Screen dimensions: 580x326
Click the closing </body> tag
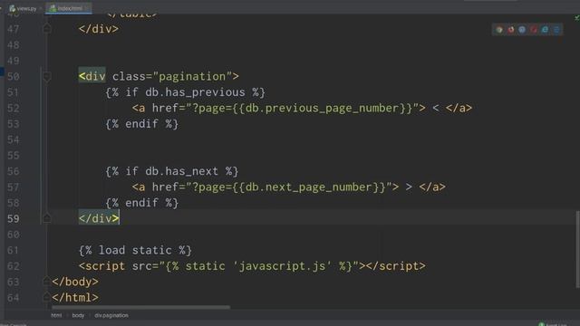coord(75,282)
